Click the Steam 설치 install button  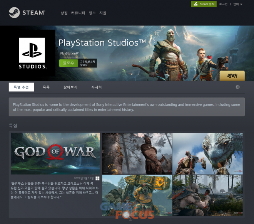tap(204, 4)
